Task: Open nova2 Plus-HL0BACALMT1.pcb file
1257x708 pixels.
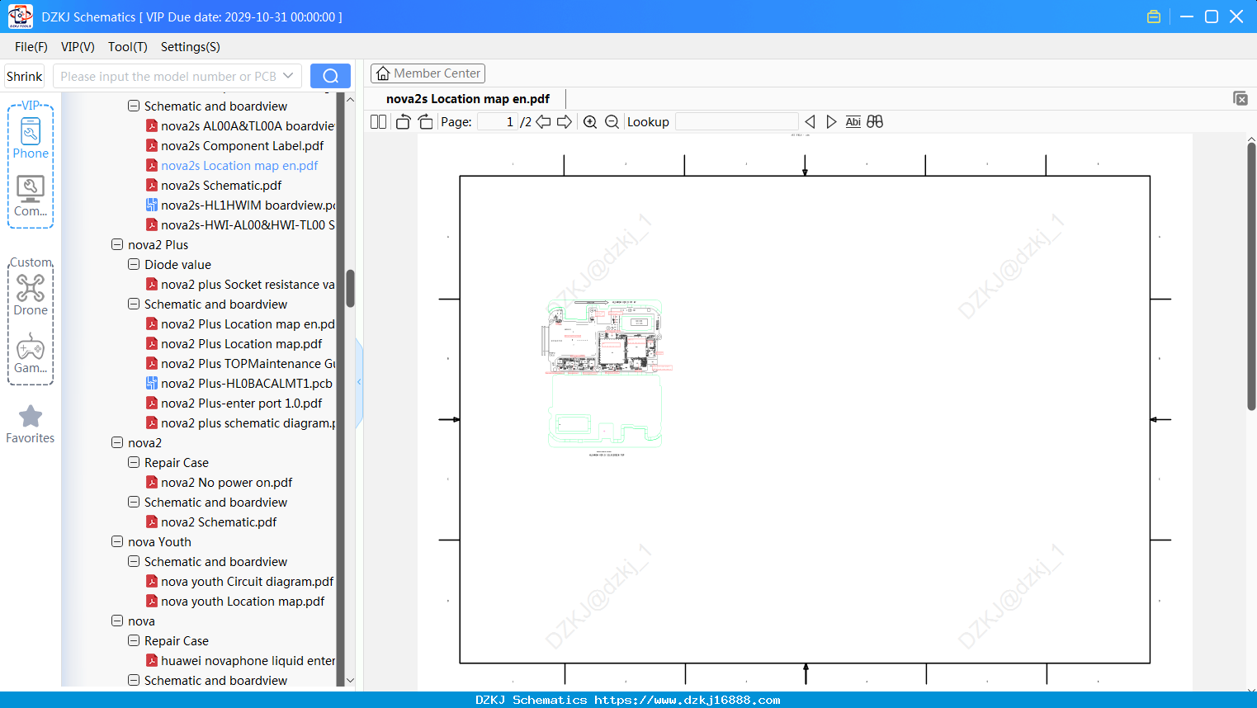Action: (246, 384)
